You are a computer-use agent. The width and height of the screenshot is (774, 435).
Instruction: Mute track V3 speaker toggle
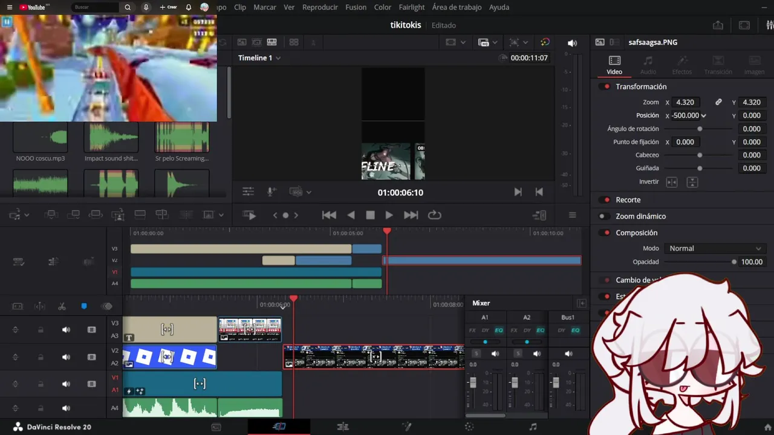click(x=66, y=330)
